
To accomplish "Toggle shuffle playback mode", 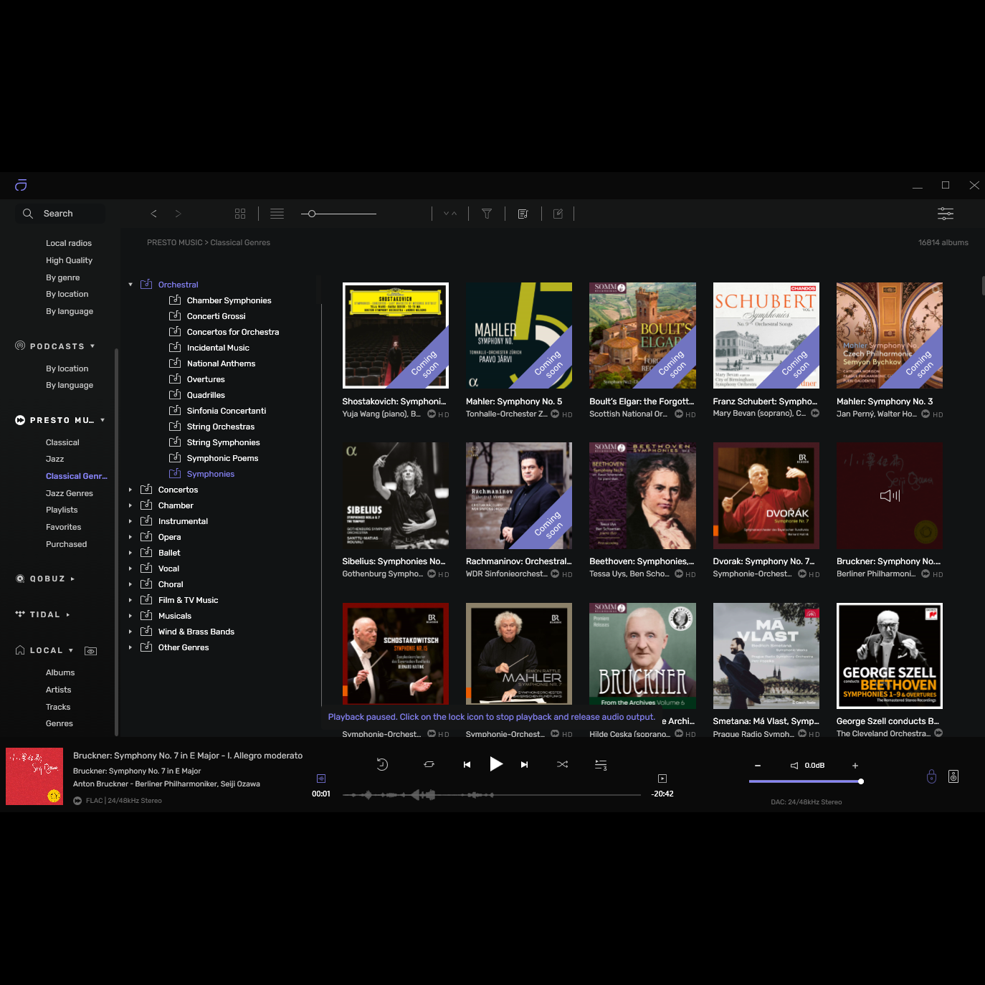I will tap(562, 765).
